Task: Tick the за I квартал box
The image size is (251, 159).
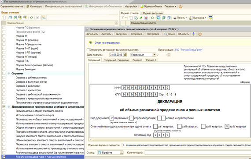Action: (155, 127)
